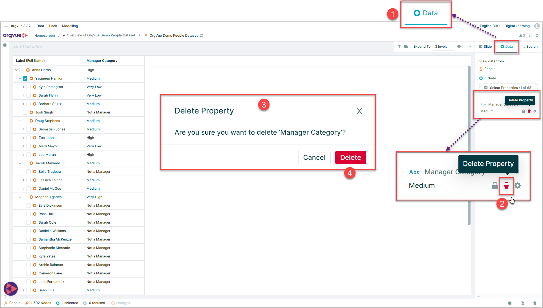
Task: Open the filter funnel icon in the toolbar
Action: tap(399, 47)
